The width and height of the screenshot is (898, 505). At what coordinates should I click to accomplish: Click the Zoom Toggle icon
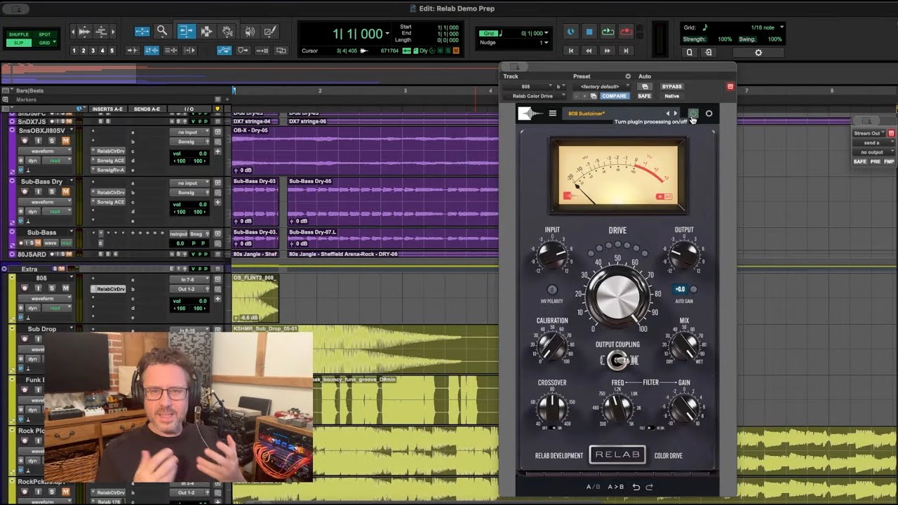[142, 32]
